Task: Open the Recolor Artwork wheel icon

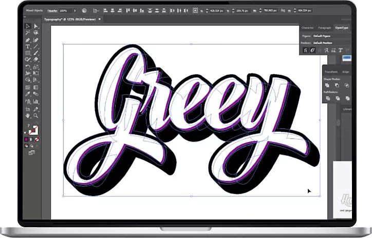Action: coord(84,11)
